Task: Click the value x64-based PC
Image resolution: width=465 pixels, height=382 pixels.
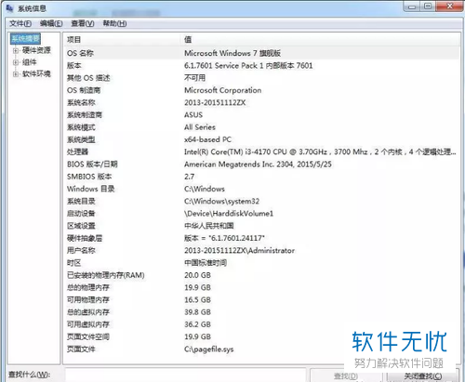Action: tap(207, 139)
